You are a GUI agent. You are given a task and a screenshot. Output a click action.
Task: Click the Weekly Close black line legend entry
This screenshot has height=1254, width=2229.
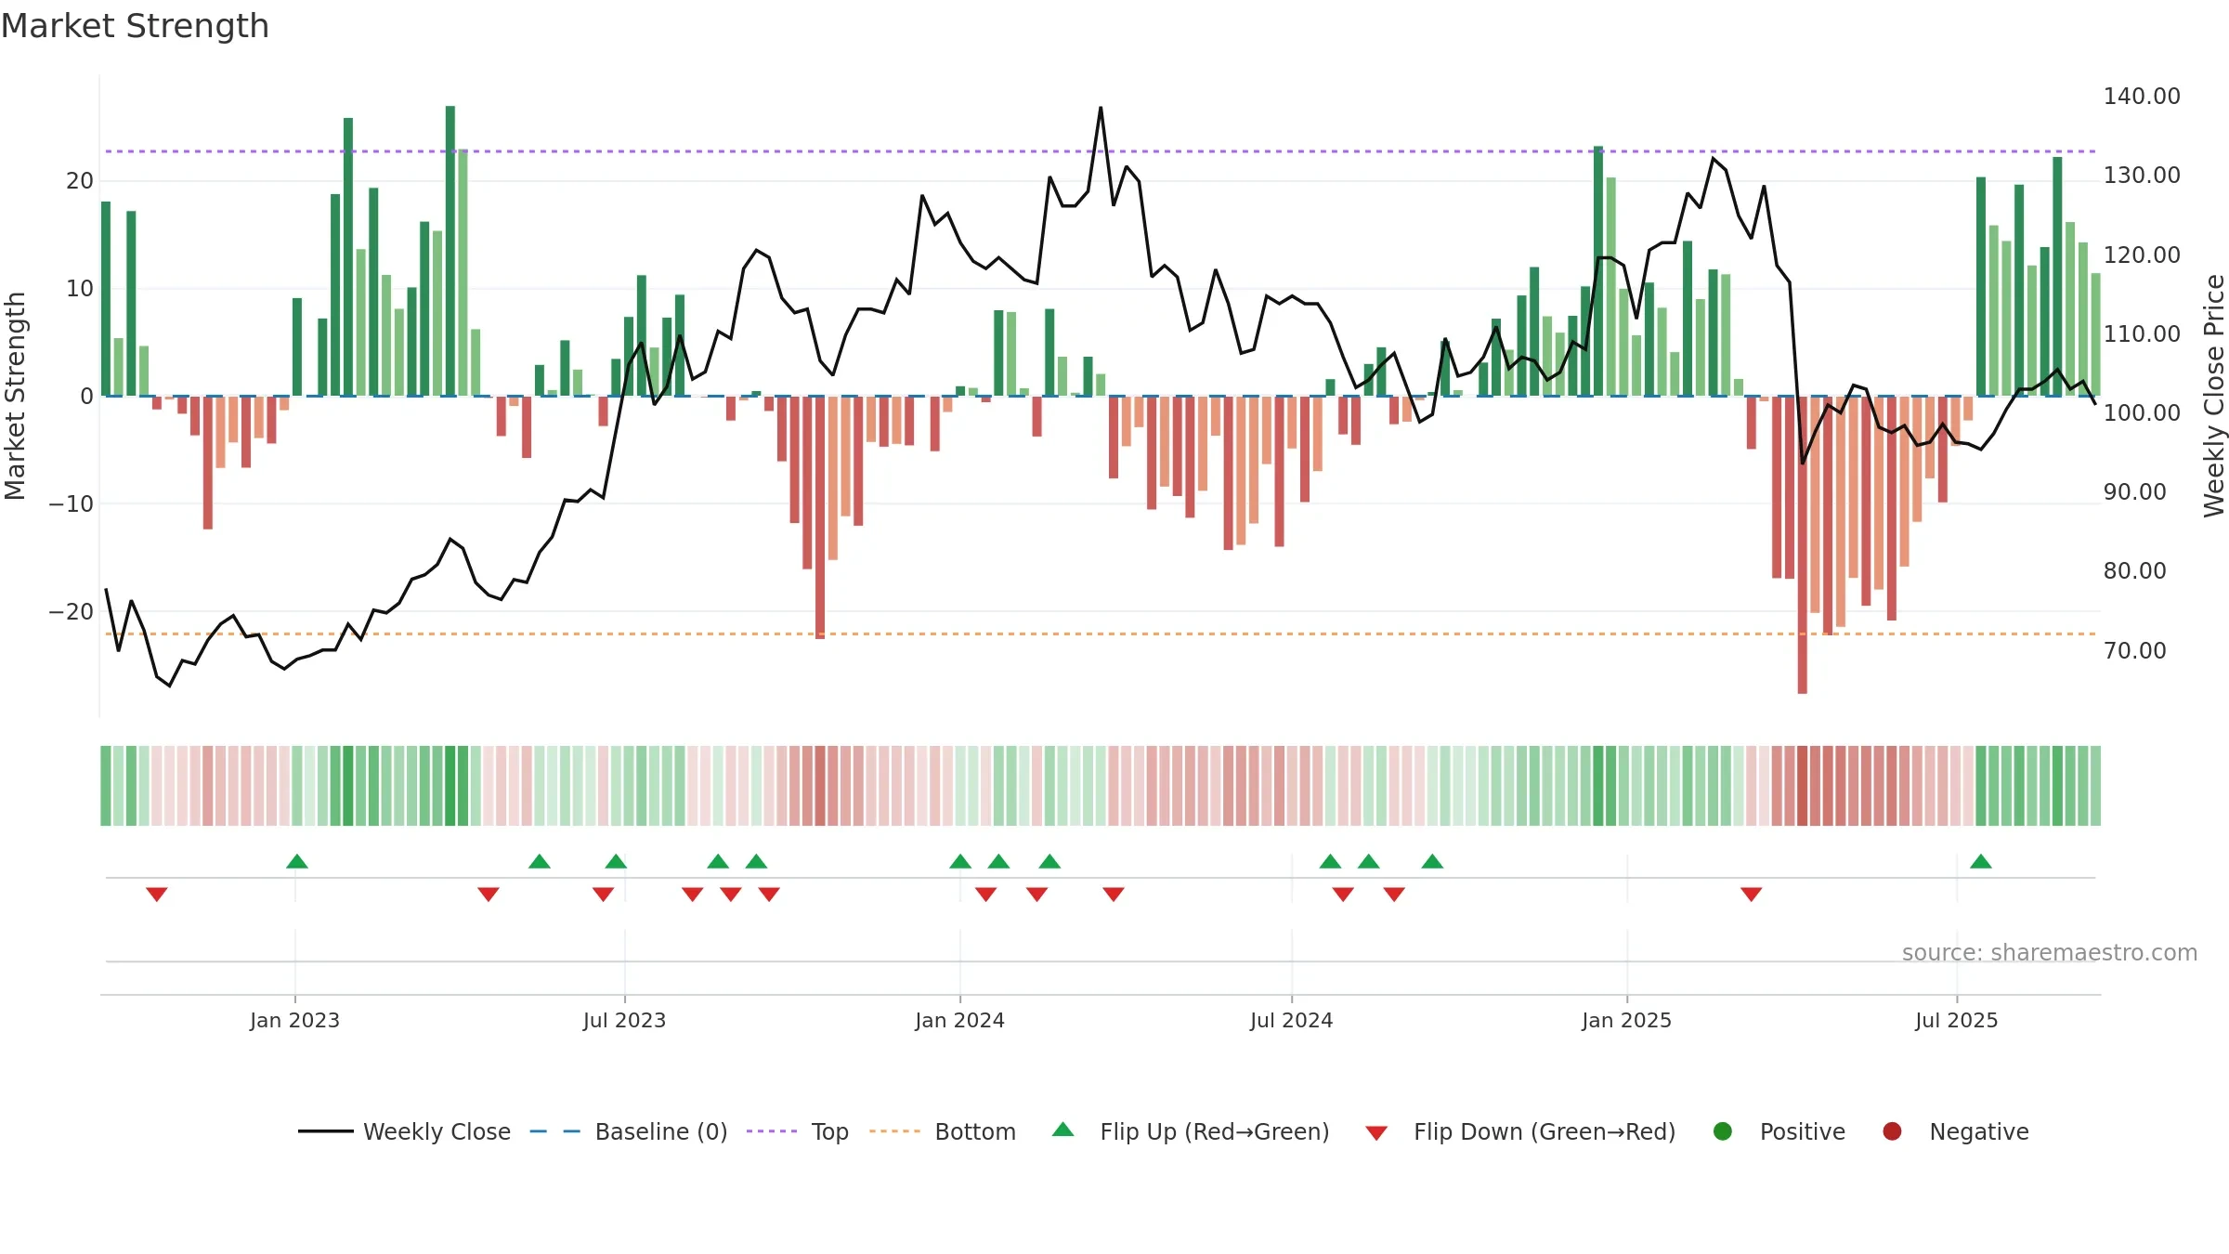[404, 1131]
